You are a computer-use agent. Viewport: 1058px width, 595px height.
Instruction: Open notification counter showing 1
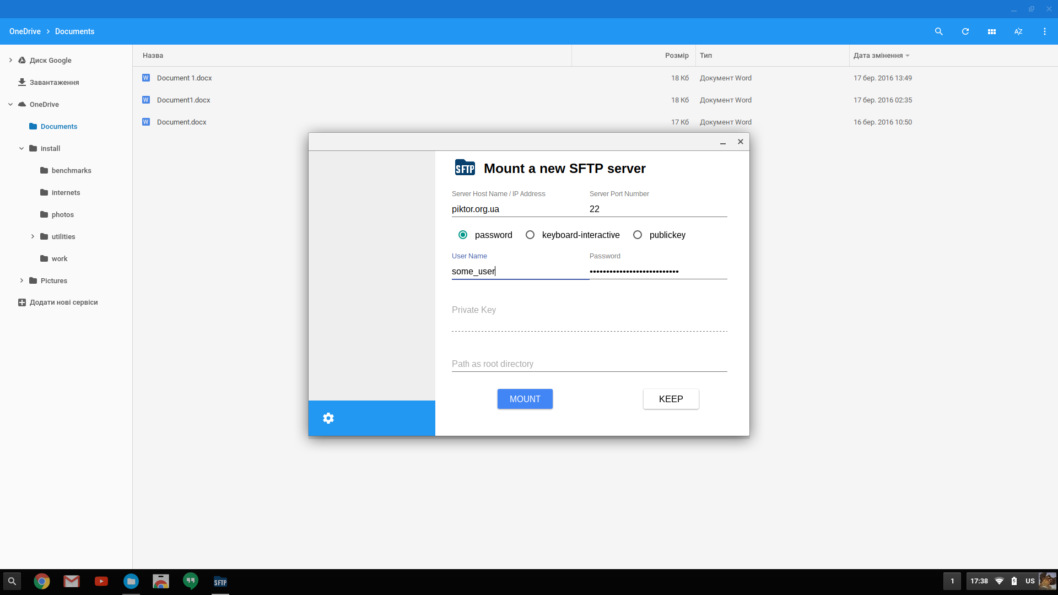[952, 581]
